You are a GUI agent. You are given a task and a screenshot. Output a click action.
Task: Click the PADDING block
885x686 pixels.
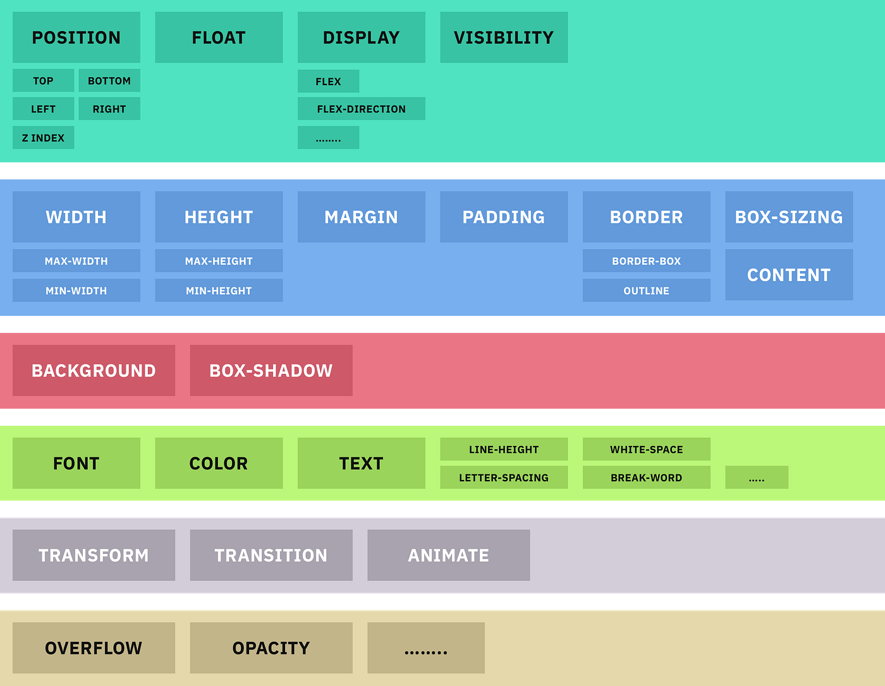(x=504, y=217)
